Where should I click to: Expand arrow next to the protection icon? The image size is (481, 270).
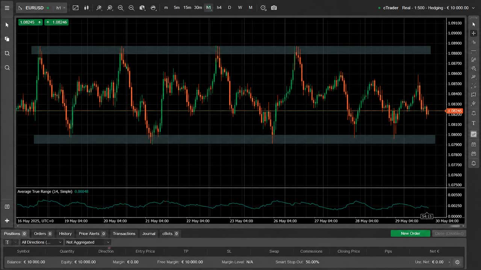(15, 242)
